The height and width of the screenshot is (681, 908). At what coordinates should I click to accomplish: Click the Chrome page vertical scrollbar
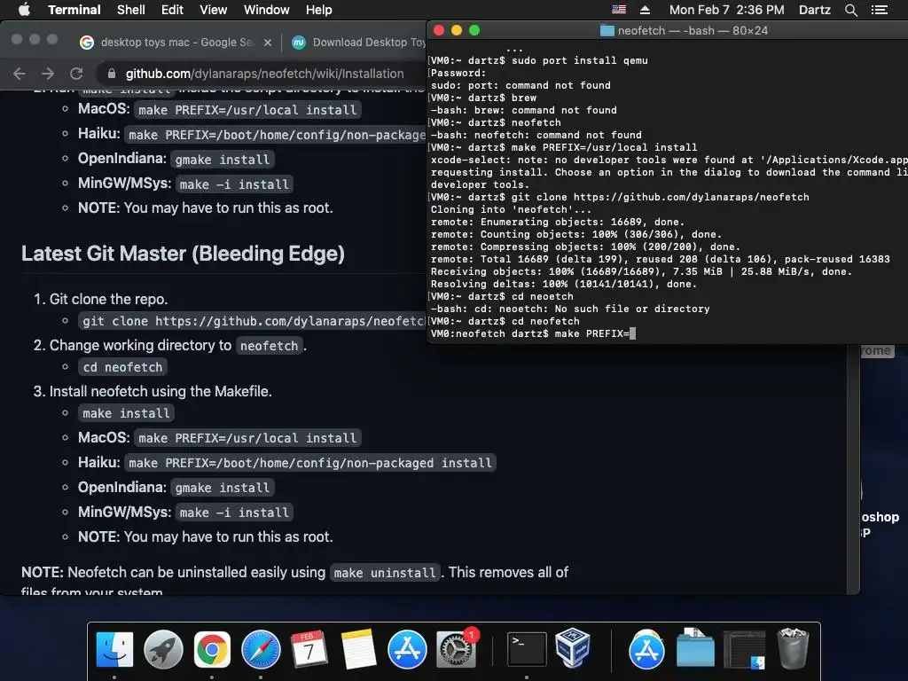(853, 469)
